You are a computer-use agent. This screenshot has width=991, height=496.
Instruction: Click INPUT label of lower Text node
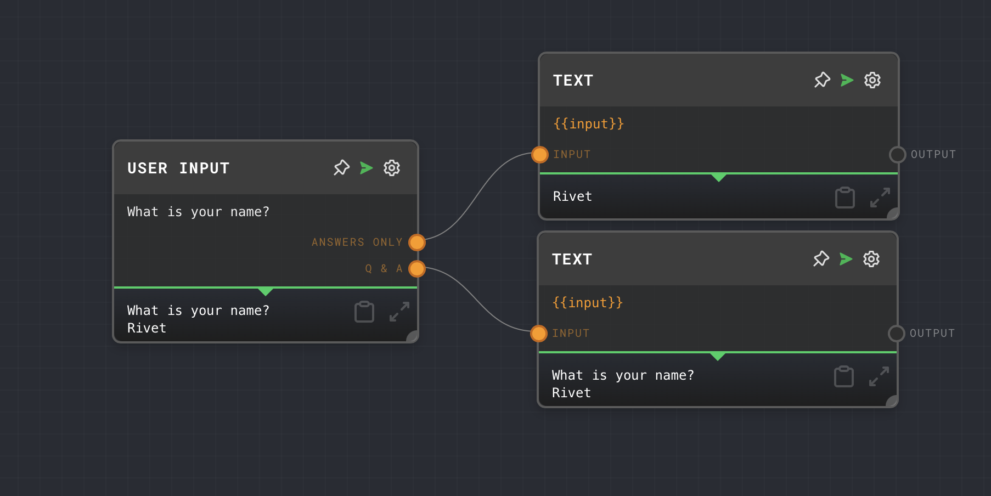click(571, 334)
